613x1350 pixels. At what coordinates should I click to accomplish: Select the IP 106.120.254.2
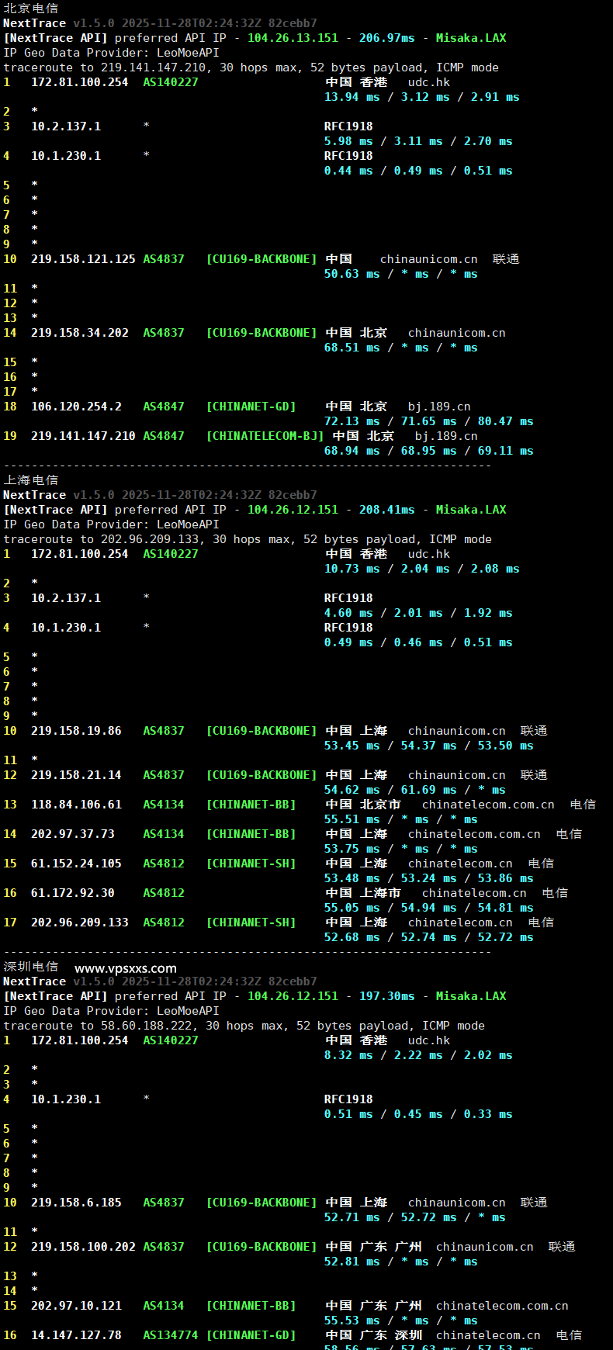[76, 407]
